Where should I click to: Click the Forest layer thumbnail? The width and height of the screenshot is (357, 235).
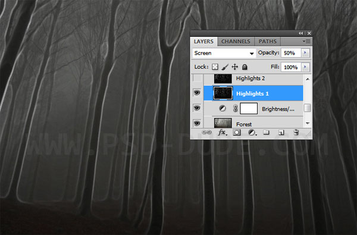[x=223, y=123]
